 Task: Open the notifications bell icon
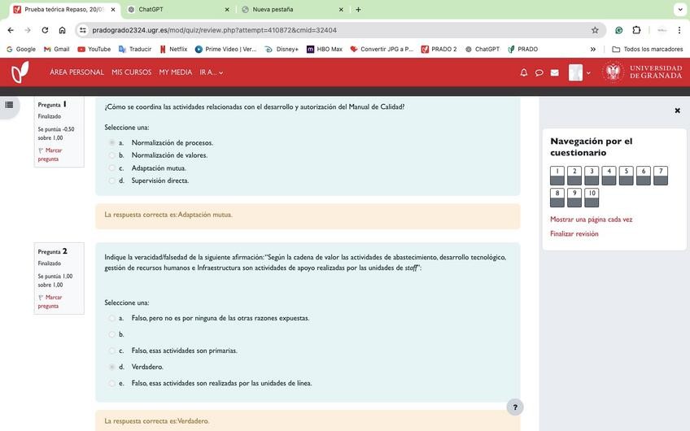pyautogui.click(x=524, y=72)
